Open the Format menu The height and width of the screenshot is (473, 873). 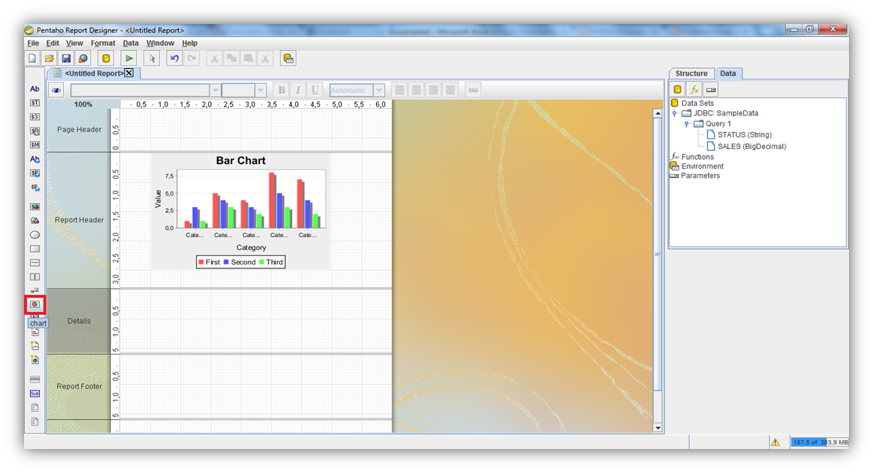[x=103, y=43]
